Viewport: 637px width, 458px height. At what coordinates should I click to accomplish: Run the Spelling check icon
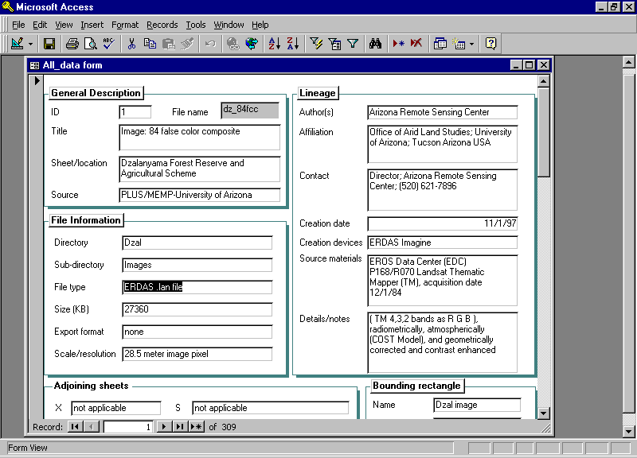pos(108,44)
